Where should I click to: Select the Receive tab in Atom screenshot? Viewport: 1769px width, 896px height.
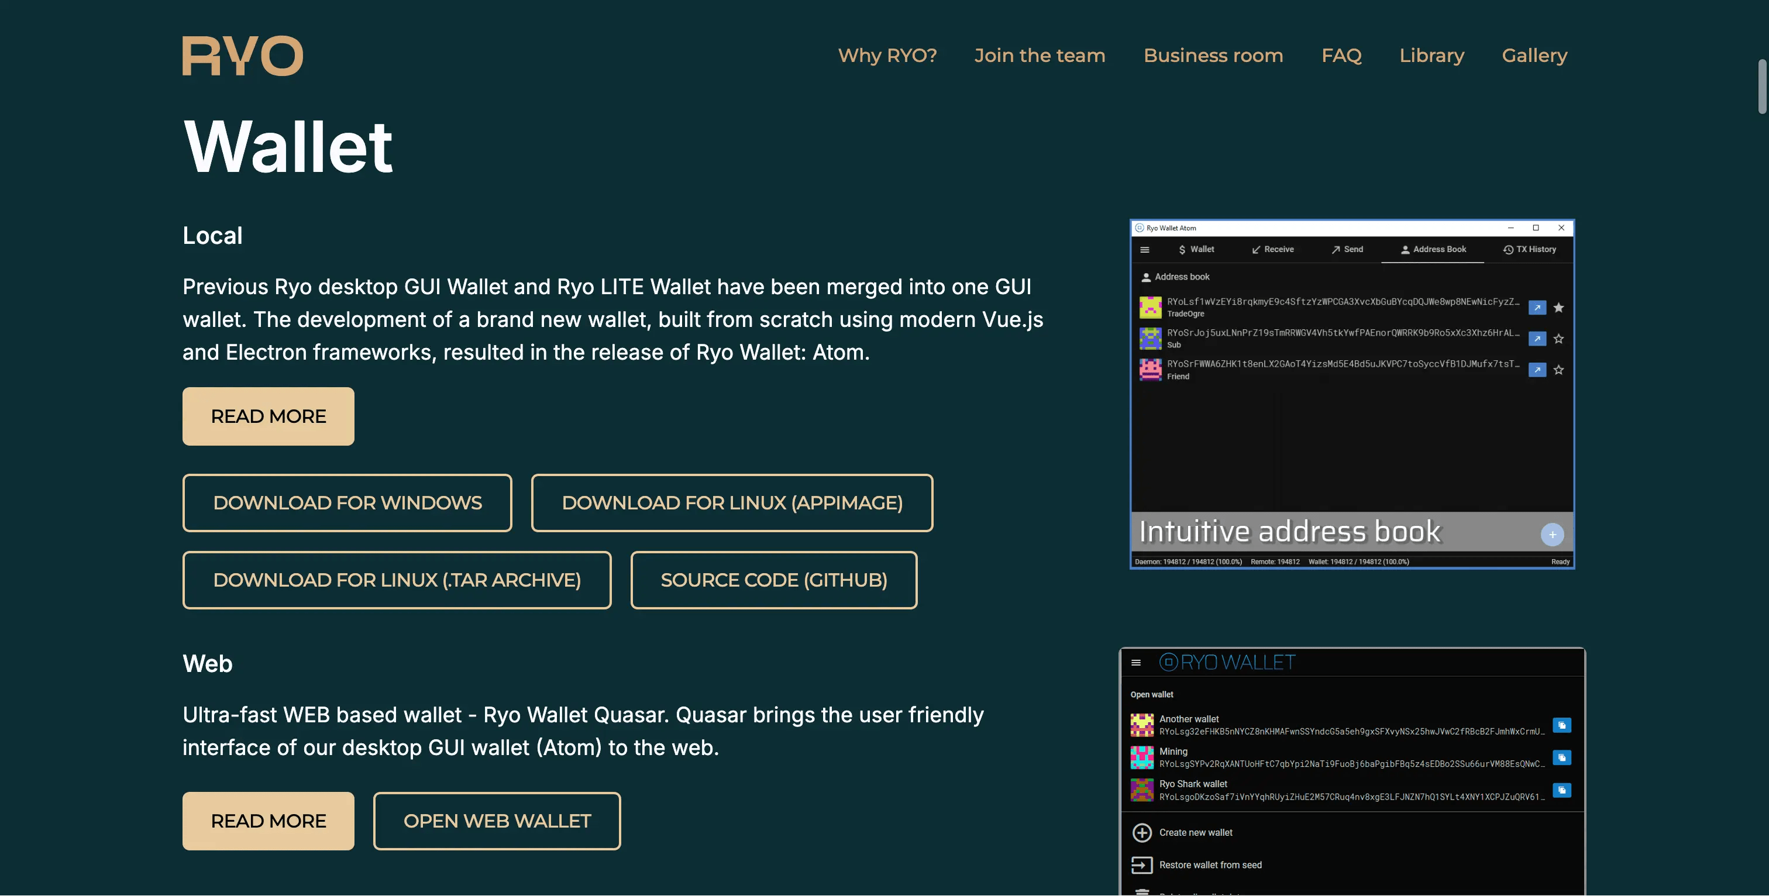[x=1272, y=249]
